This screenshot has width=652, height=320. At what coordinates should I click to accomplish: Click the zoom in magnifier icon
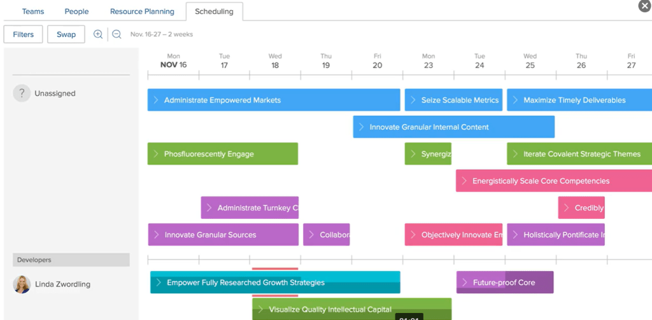tap(98, 34)
